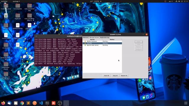Open the red arrow app in the dock

tap(53, 103)
